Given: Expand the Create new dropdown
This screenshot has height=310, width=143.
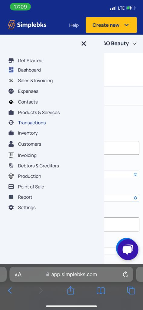Looking at the screenshot, I should 111,25.
